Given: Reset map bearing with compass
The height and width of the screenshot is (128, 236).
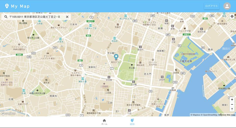Looking at the screenshot, I should click(232, 109).
